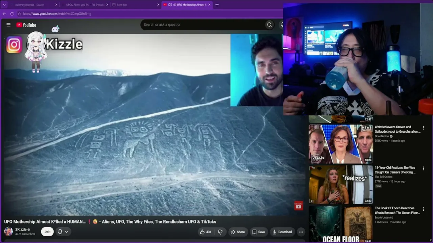Open '18-Year-Old Realizes She Was Caught' title
The width and height of the screenshot is (433, 243).
coord(395,170)
